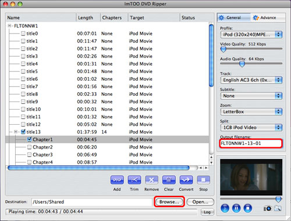291x221 pixels.
Task: Click the Clear trash icon
Action: pos(169,180)
